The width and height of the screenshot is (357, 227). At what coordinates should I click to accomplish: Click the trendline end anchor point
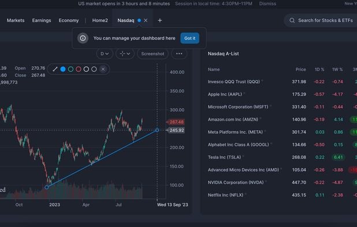click(157, 130)
